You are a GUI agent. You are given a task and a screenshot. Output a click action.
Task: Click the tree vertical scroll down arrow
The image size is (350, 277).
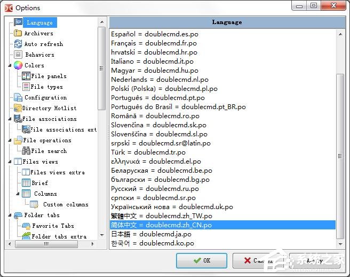[102, 235]
